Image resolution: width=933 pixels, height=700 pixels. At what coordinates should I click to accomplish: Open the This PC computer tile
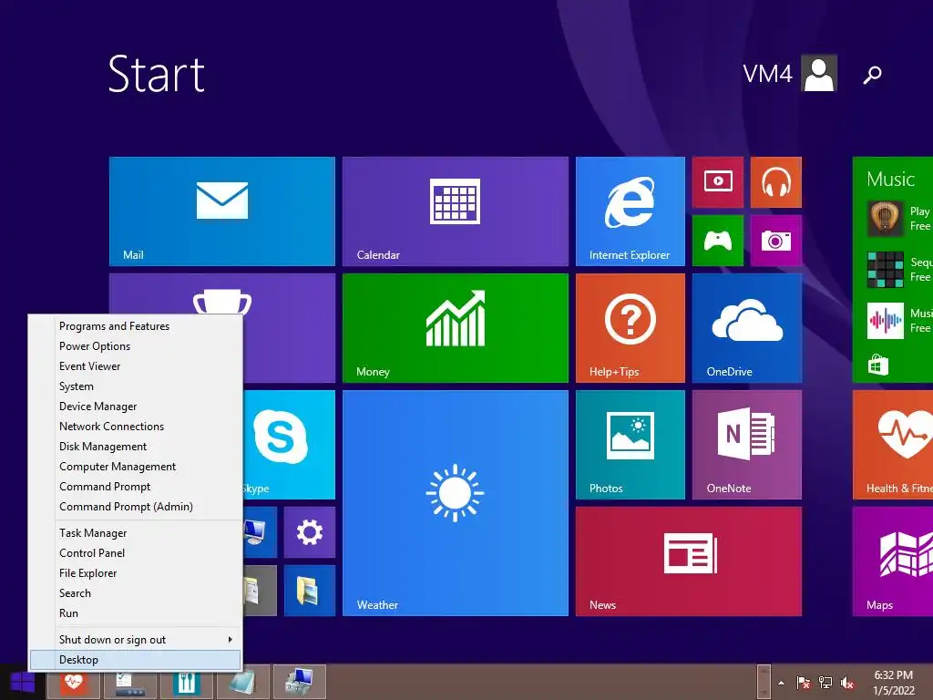point(260,532)
